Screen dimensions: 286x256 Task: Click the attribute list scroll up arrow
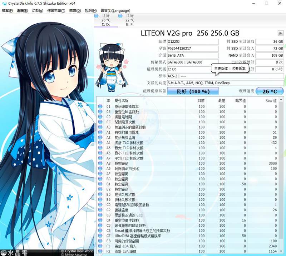[281, 100]
